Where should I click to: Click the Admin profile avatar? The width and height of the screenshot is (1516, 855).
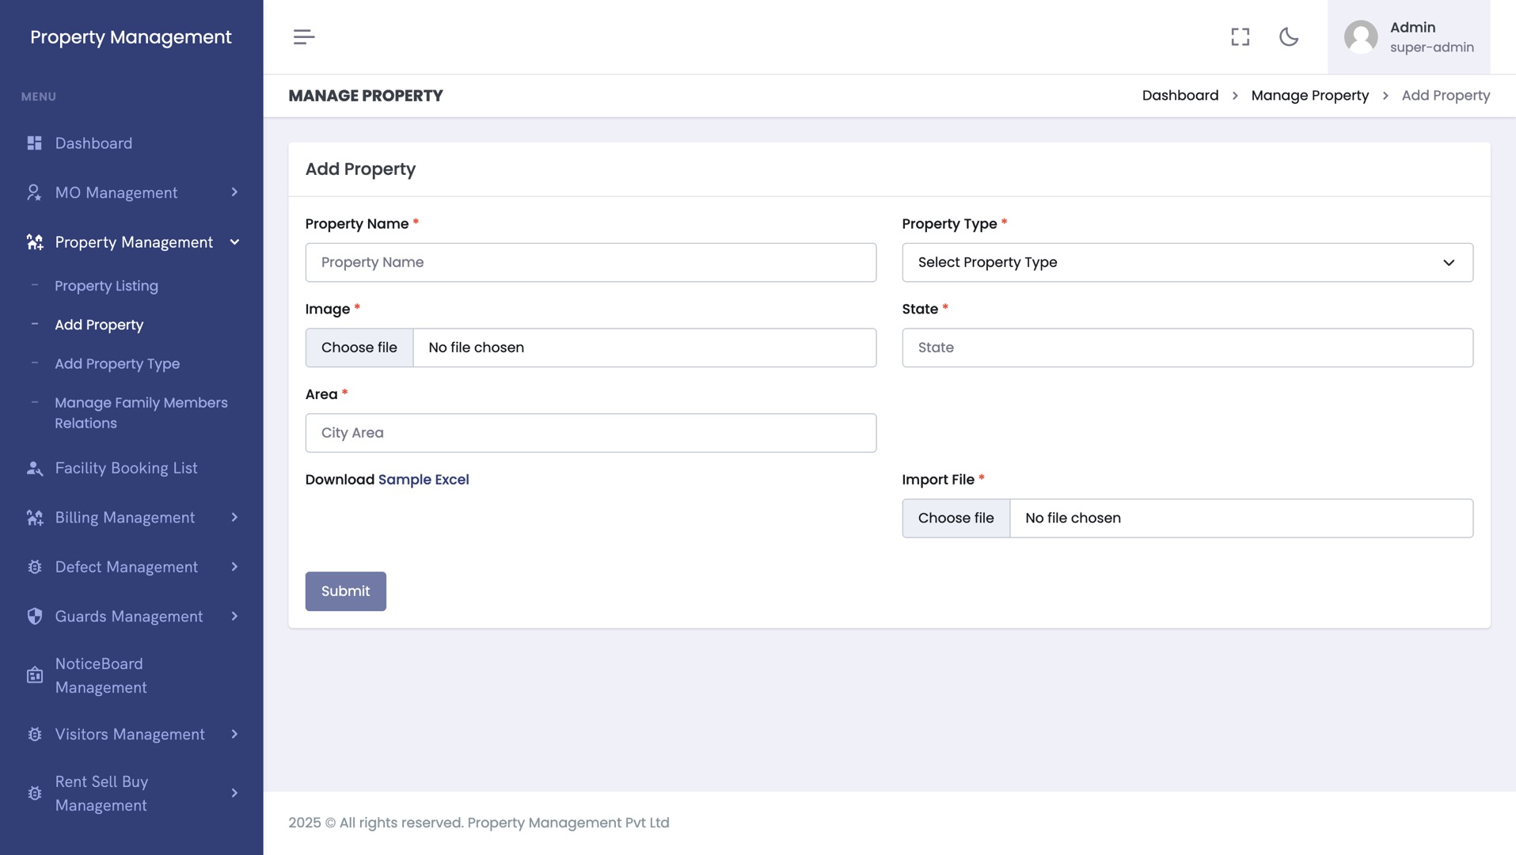[x=1361, y=37]
